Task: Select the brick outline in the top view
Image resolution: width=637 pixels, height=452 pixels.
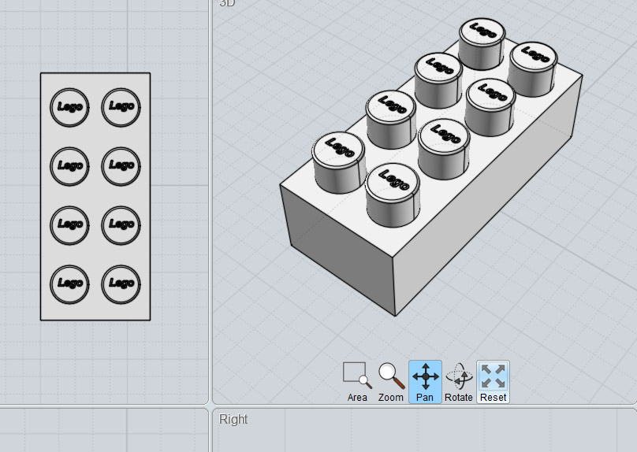Action: 95,197
